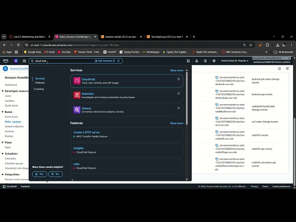Open Global endpoints in the sidebar
Viewport: 296px width, 222px height.
(x=14, y=126)
